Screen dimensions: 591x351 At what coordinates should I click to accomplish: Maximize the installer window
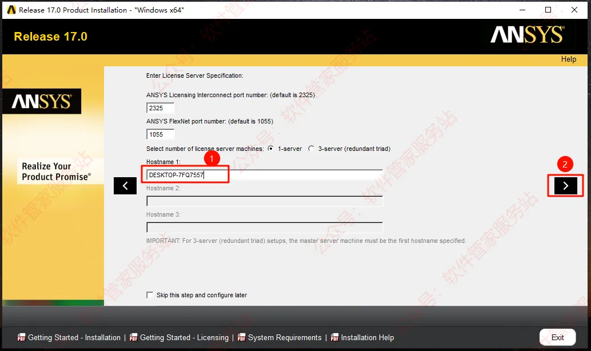pyautogui.click(x=548, y=10)
